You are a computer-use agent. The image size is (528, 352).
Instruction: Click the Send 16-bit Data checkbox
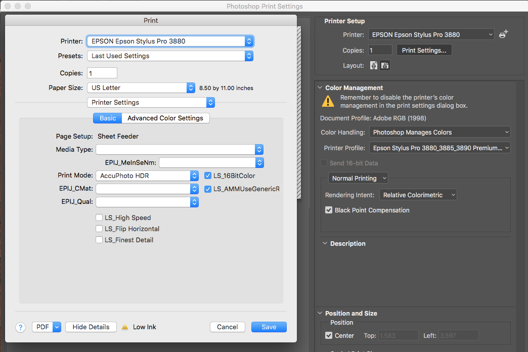coord(324,163)
